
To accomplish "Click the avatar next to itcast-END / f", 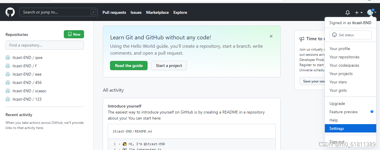I will pyautogui.click(x=8, y=66).
